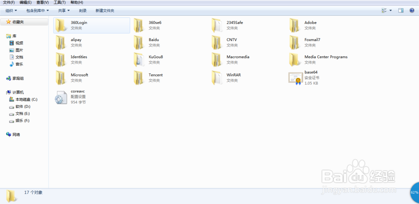Open the 文档 library
The height and width of the screenshot is (204, 419).
point(19,57)
